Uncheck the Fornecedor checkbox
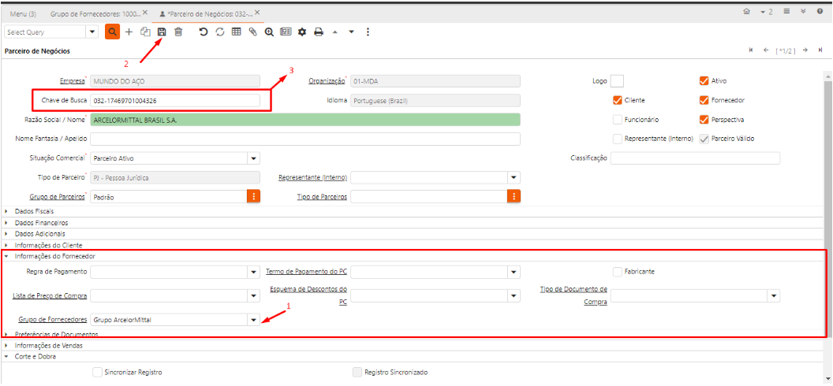Screen dimensions: 833x386 pyautogui.click(x=704, y=100)
